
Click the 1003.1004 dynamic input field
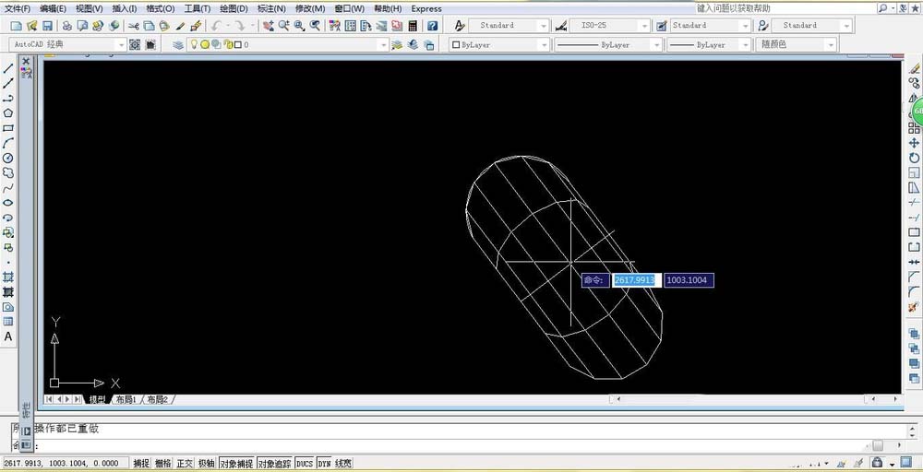tap(689, 280)
